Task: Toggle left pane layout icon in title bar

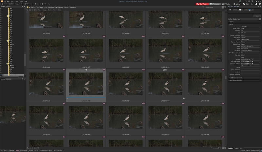Action: click(x=245, y=1)
